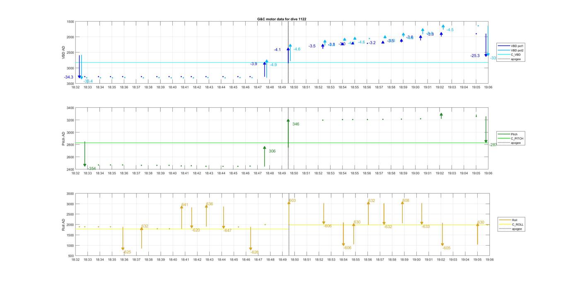This screenshot has width=580, height=287.
Task: Click the "-4.9" VBD data label
Action: (x=273, y=65)
